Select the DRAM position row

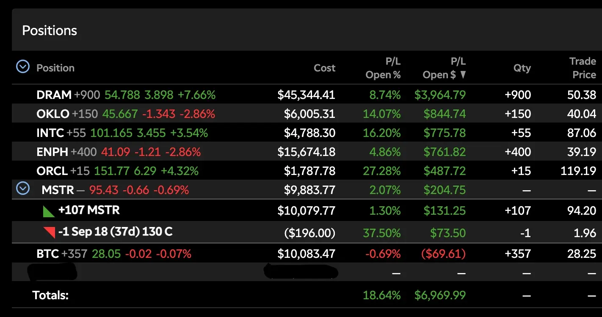[x=307, y=95]
